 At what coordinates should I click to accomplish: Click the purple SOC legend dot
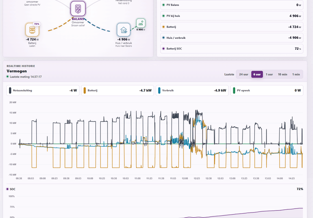tap(7, 189)
